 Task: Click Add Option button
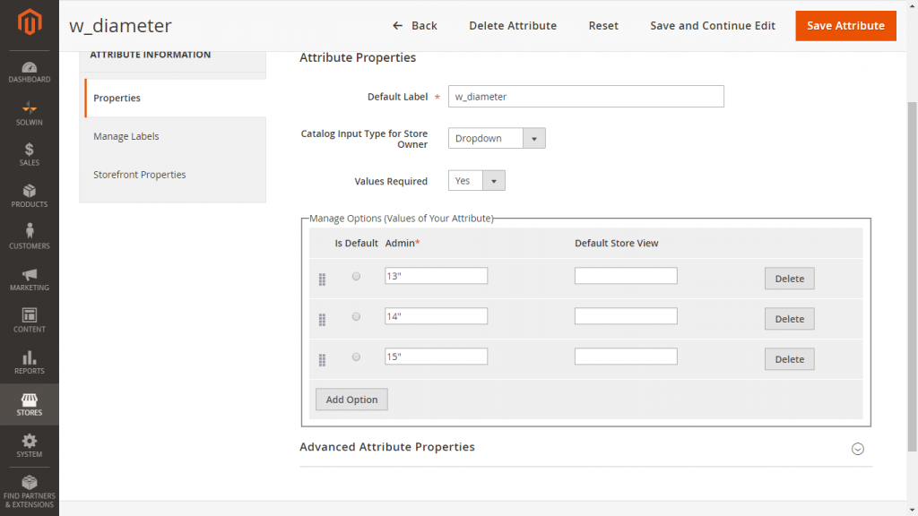pos(351,400)
